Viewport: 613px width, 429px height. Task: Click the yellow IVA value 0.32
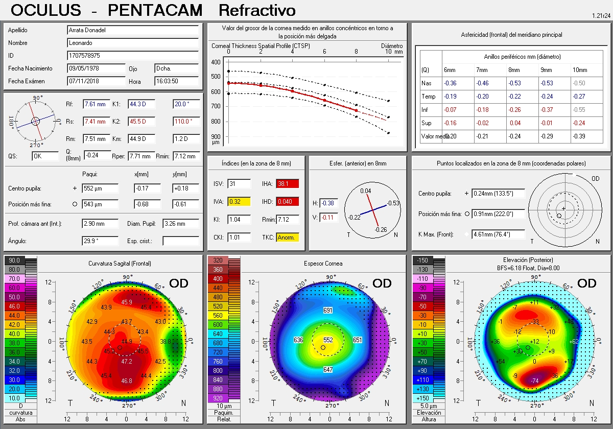pyautogui.click(x=239, y=202)
